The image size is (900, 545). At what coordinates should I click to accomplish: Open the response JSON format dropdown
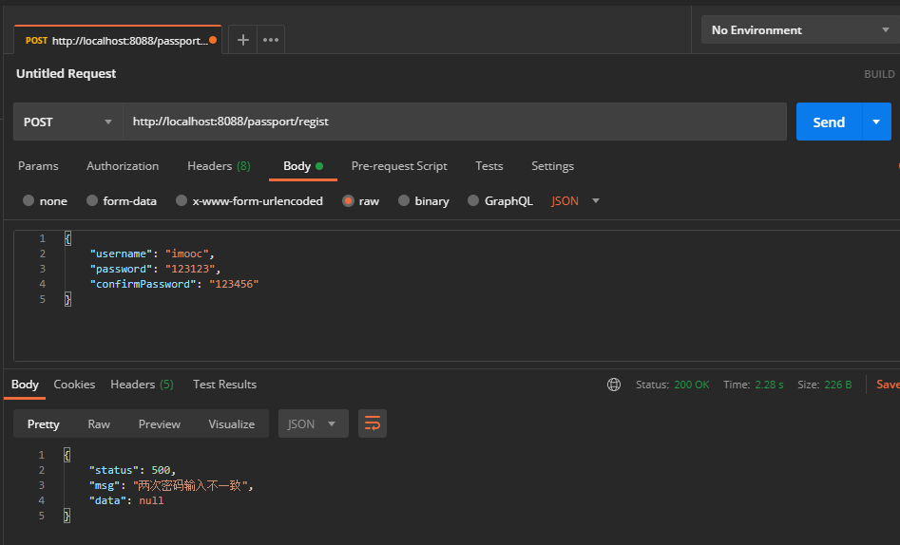coord(313,423)
